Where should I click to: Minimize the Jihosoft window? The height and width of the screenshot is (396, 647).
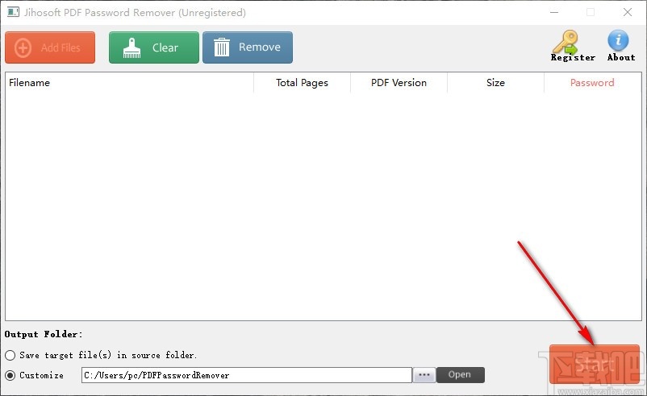(554, 12)
